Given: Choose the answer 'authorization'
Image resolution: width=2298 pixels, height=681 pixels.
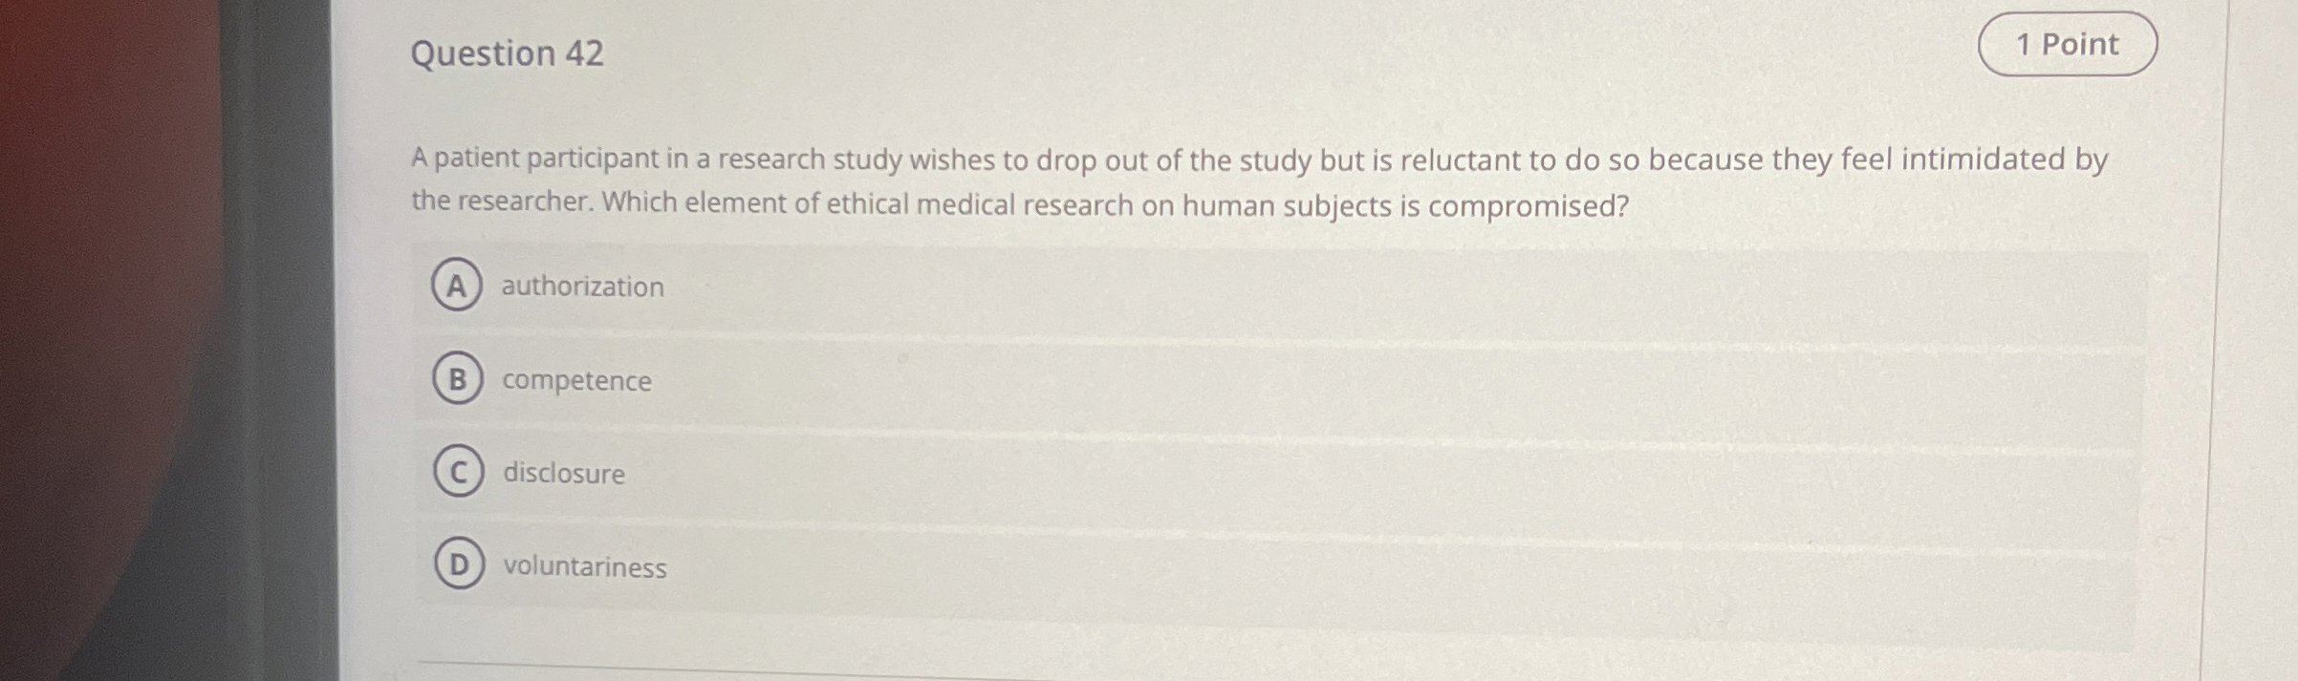Looking at the screenshot, I should point(583,286).
